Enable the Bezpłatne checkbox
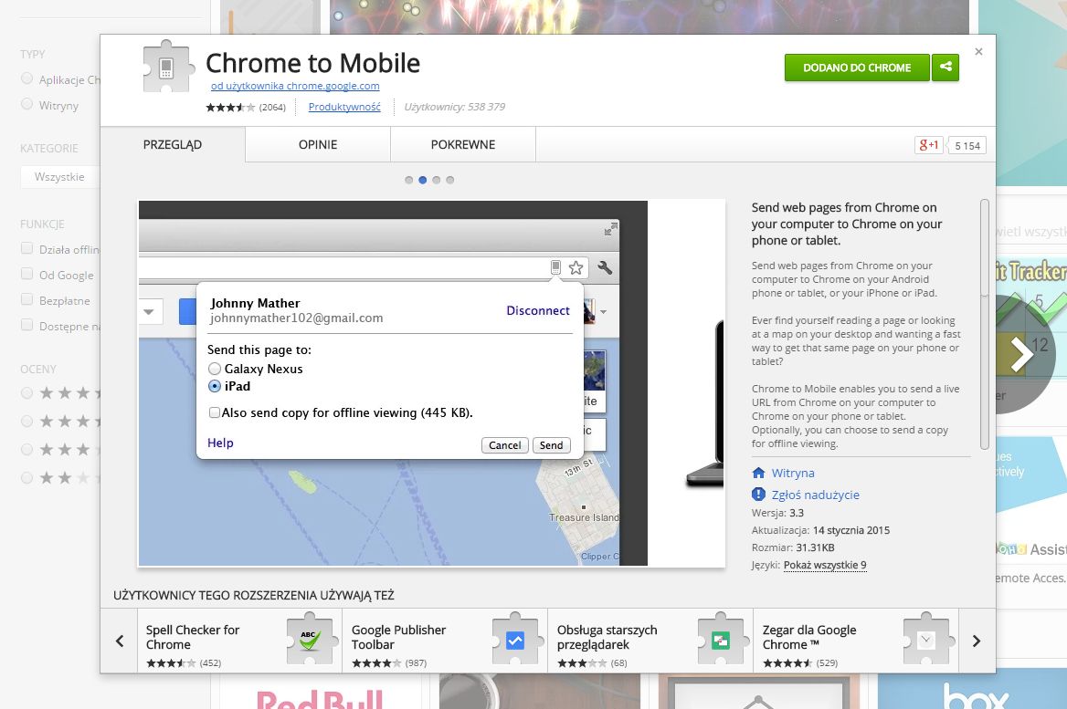The height and width of the screenshot is (709, 1067). 27,299
